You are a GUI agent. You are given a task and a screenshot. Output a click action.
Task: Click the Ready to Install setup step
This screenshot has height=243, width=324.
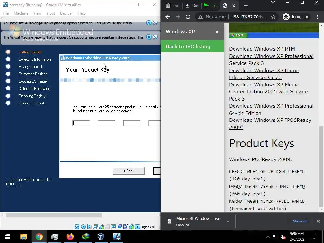pos(30,67)
